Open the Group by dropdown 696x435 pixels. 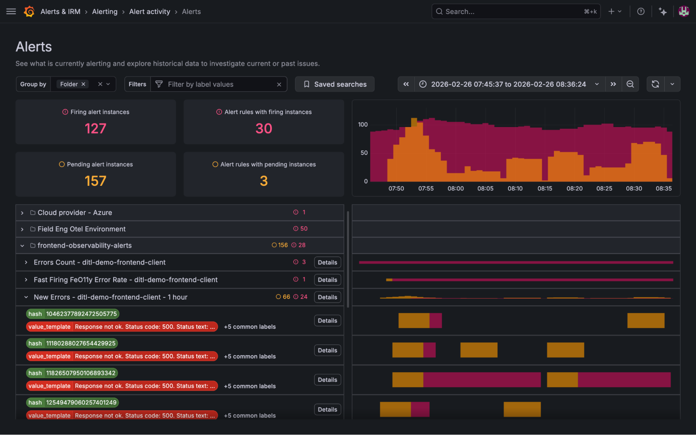coord(108,84)
